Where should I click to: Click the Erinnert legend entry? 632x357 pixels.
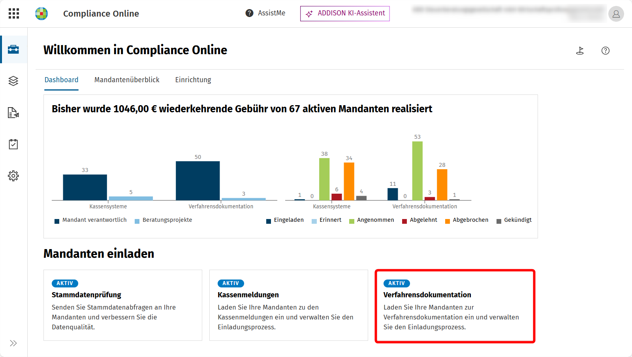coord(326,220)
